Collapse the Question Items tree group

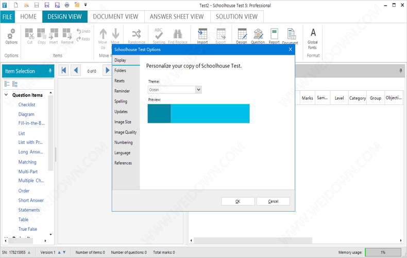click(6, 95)
